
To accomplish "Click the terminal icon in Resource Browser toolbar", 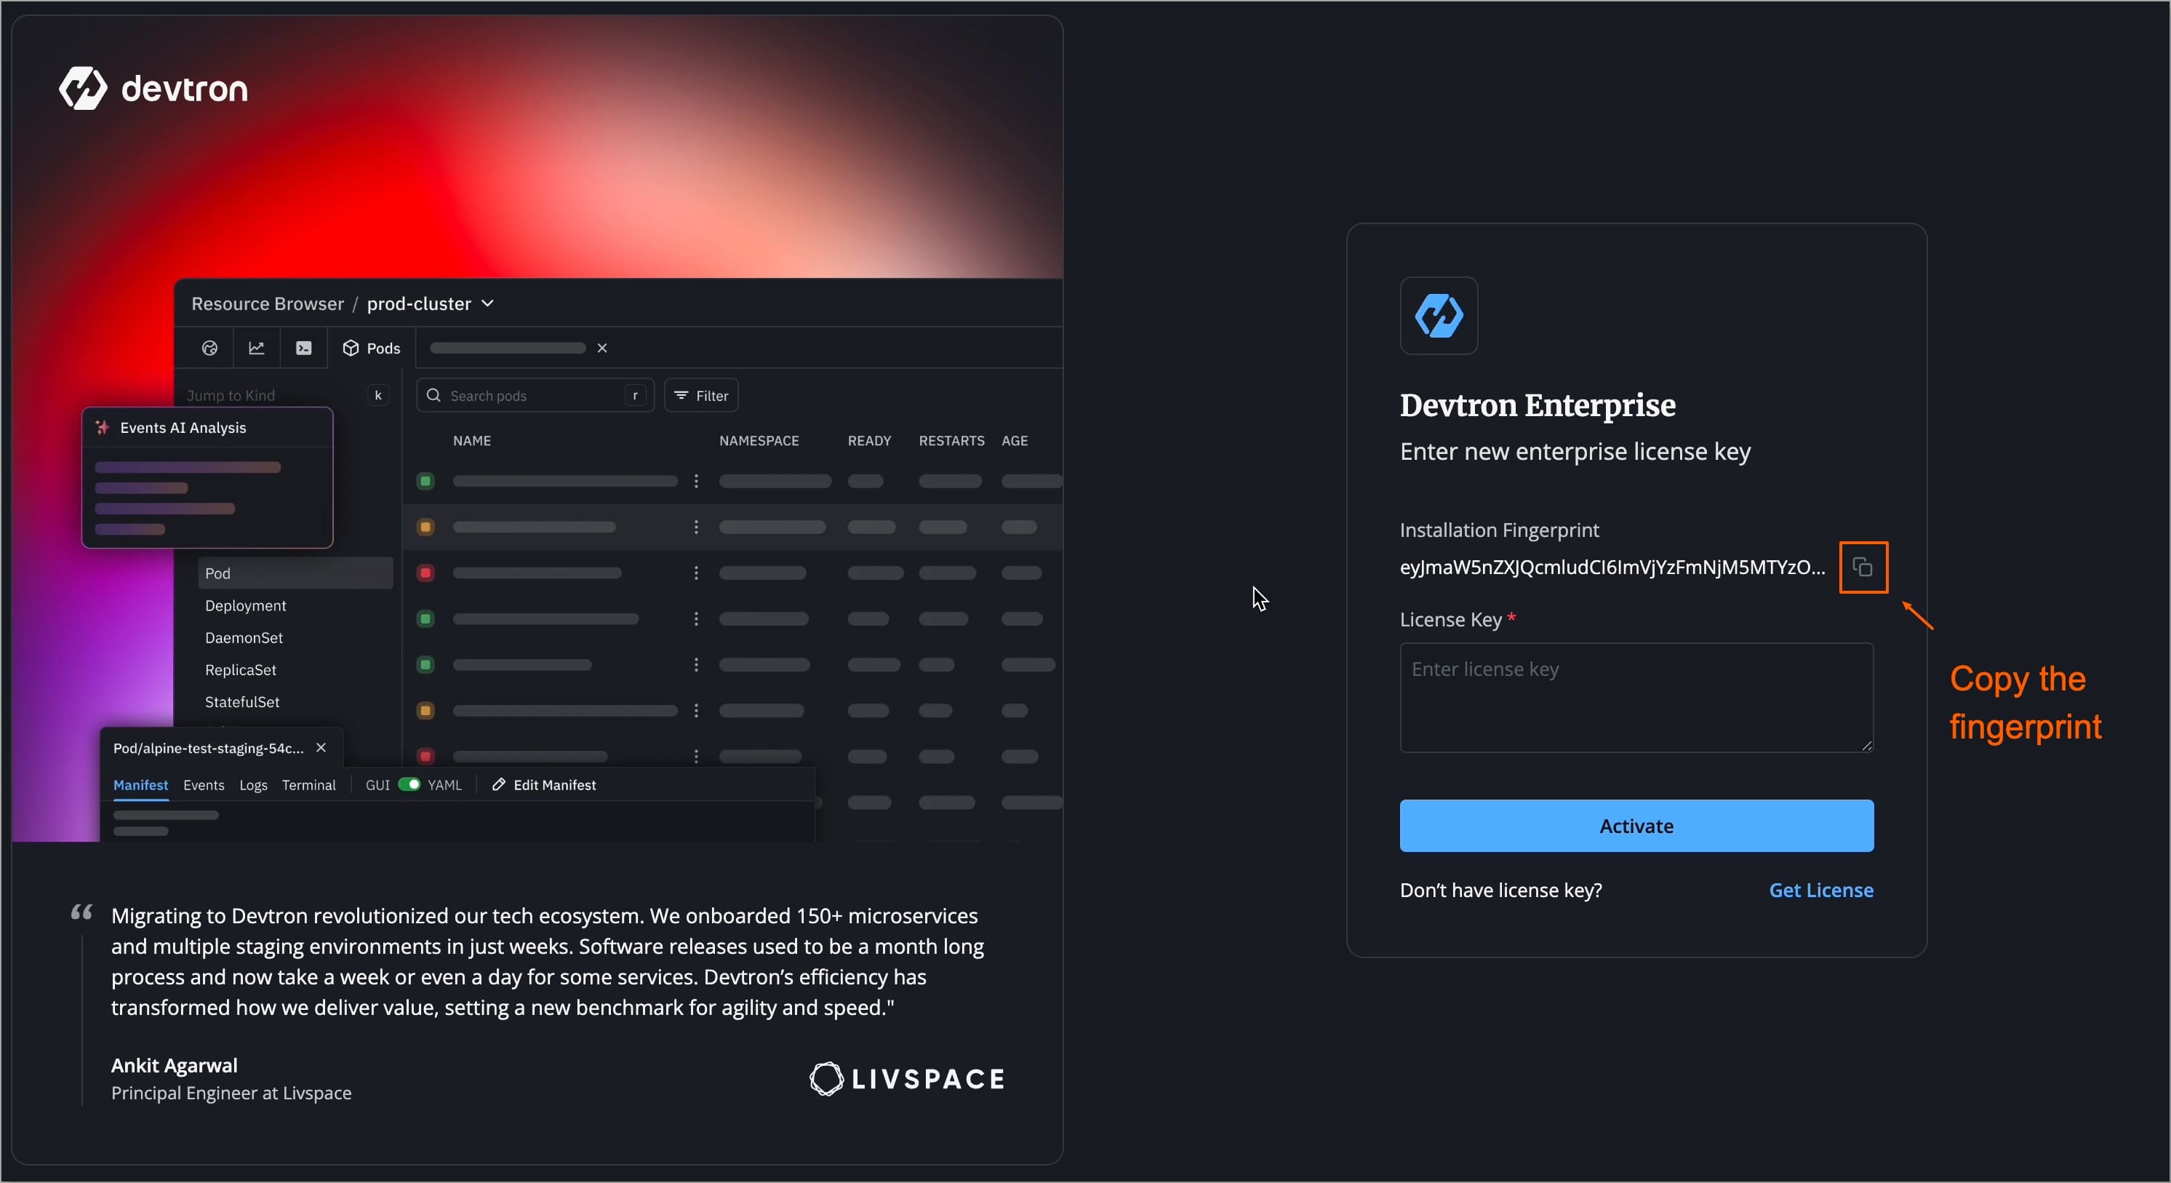I will point(303,348).
